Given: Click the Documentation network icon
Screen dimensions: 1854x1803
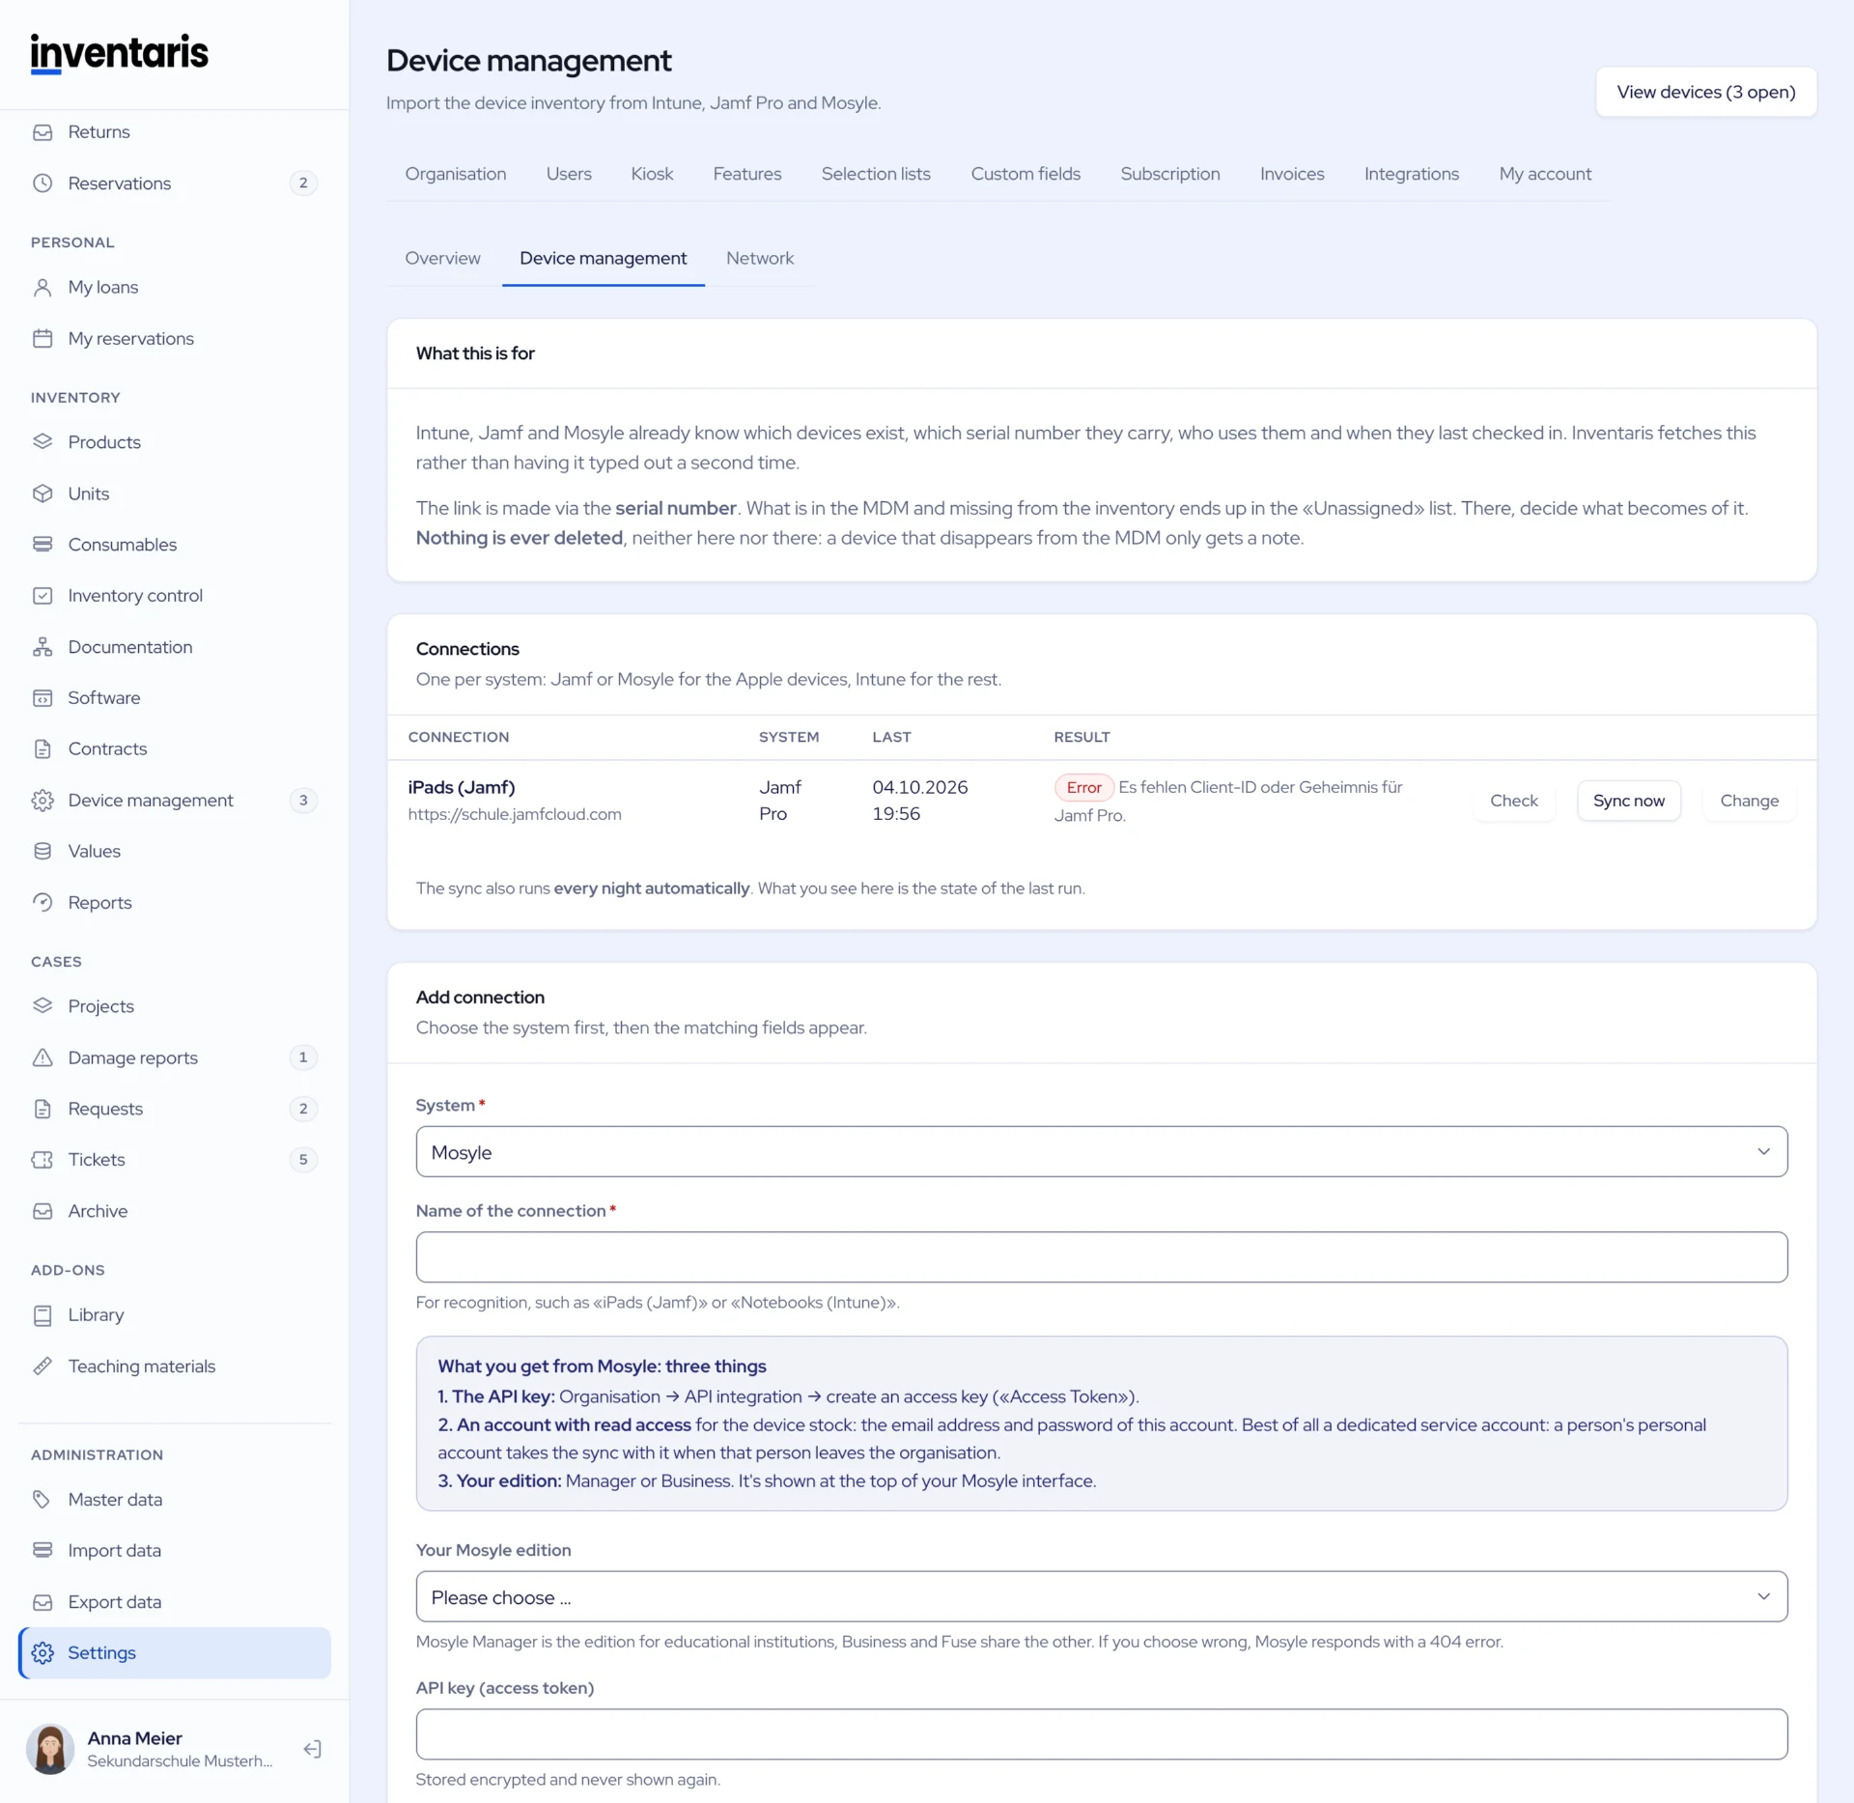Looking at the screenshot, I should click(42, 647).
